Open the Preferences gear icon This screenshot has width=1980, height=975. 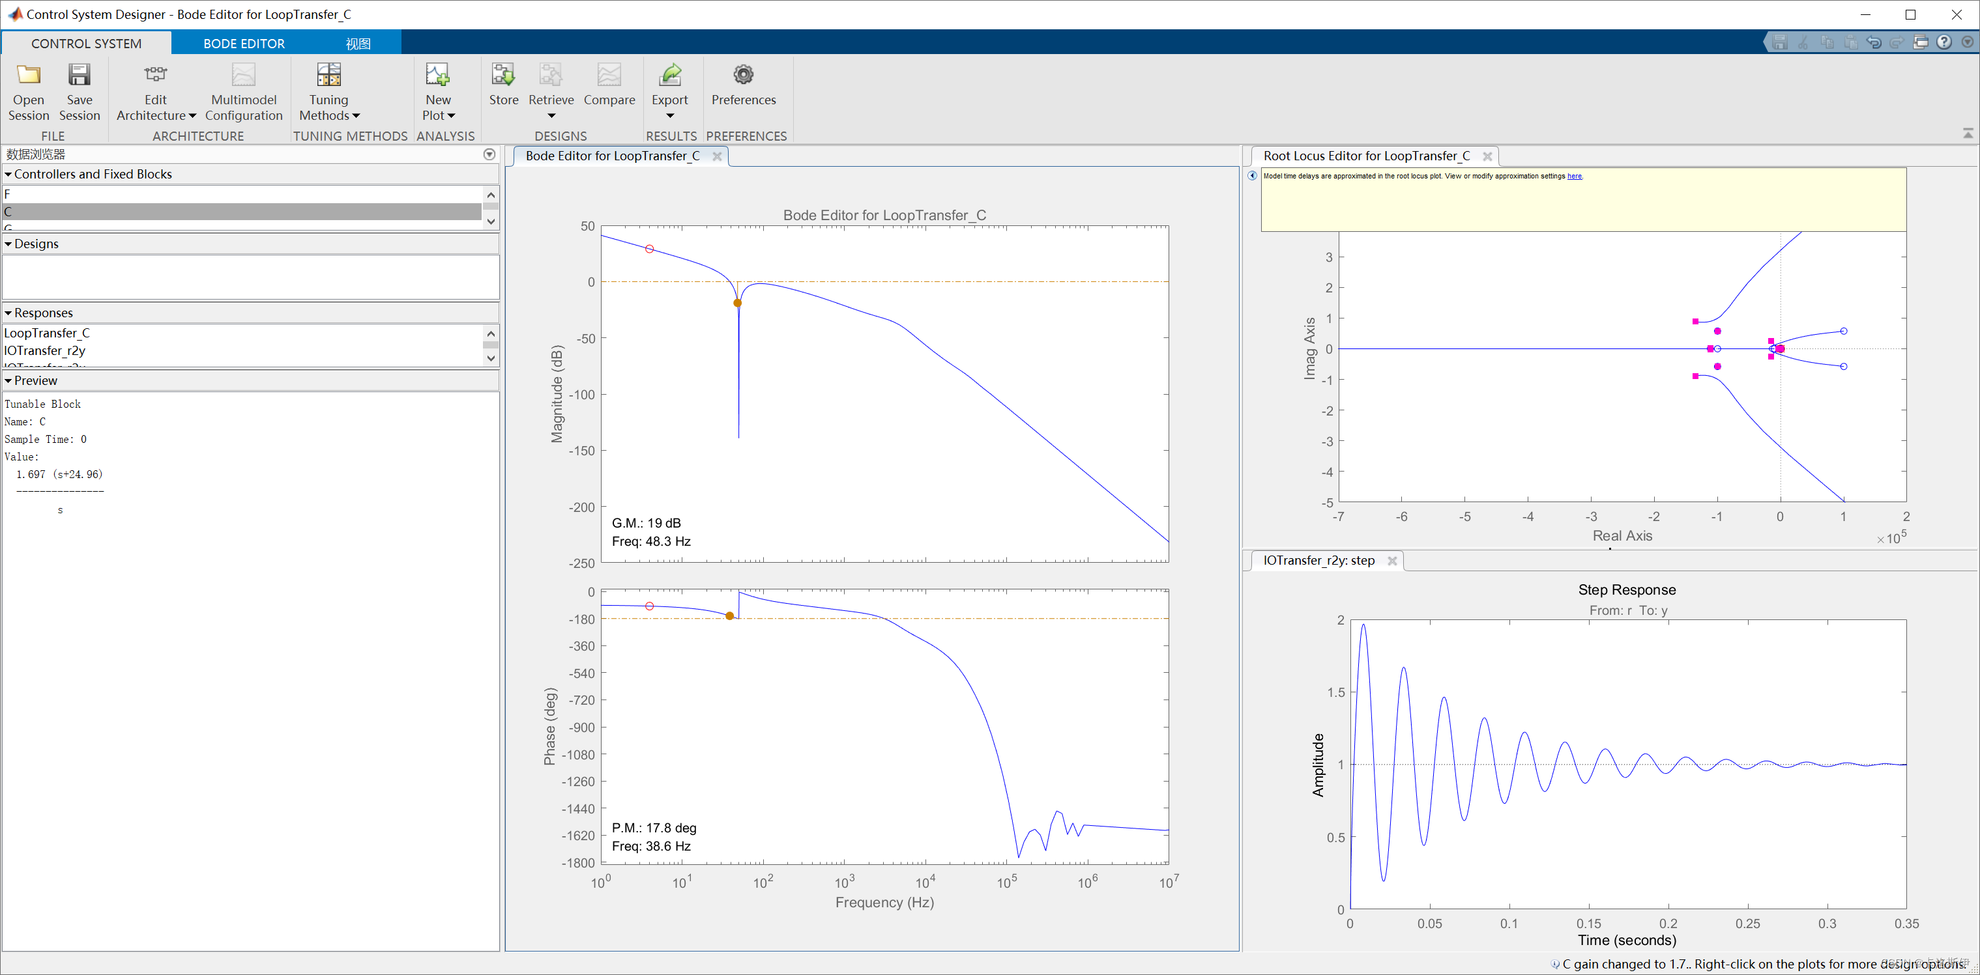point(742,76)
